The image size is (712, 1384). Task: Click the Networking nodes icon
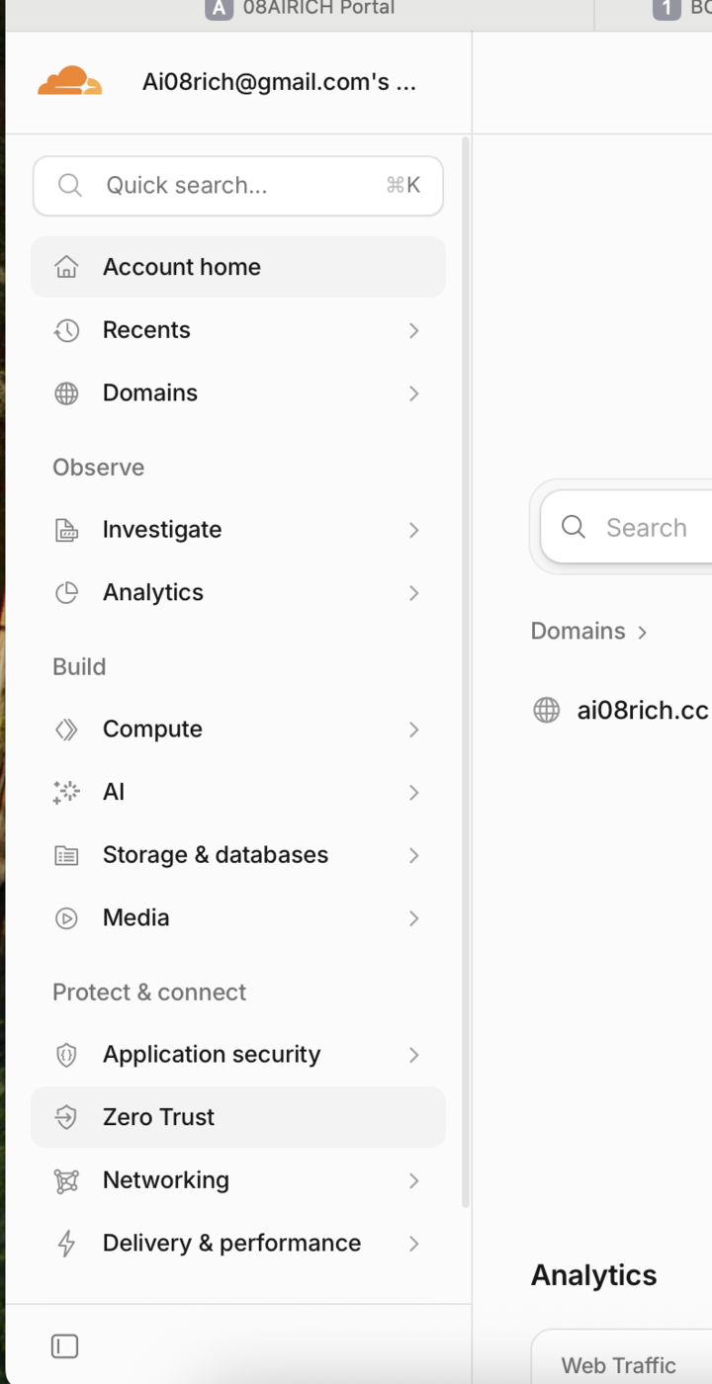[66, 1180]
